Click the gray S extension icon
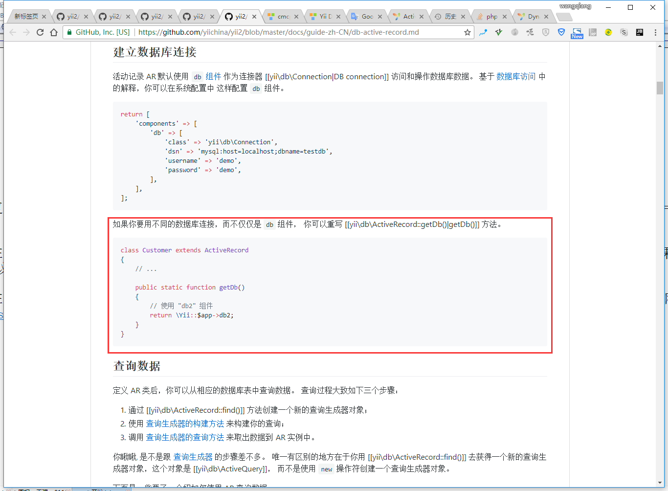The height and width of the screenshot is (491, 668). (624, 32)
